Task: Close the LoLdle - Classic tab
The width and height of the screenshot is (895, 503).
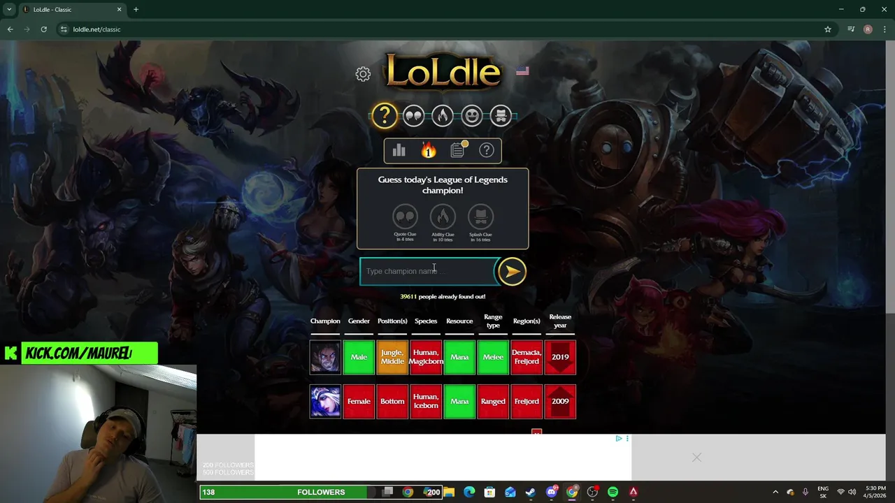Action: [x=119, y=10]
